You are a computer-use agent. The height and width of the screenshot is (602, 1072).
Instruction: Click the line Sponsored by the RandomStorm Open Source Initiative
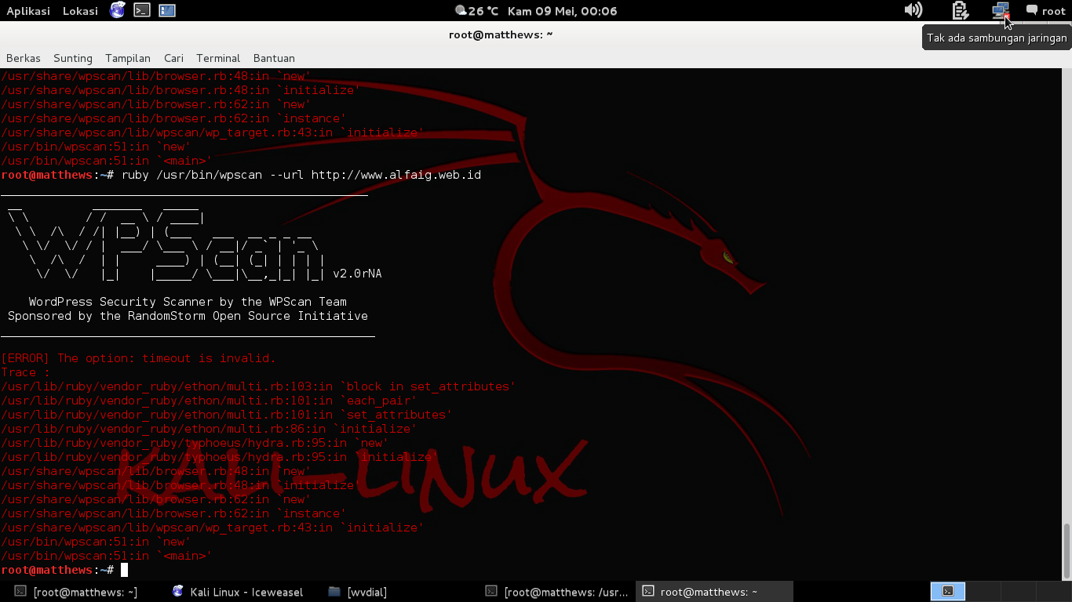(x=188, y=316)
